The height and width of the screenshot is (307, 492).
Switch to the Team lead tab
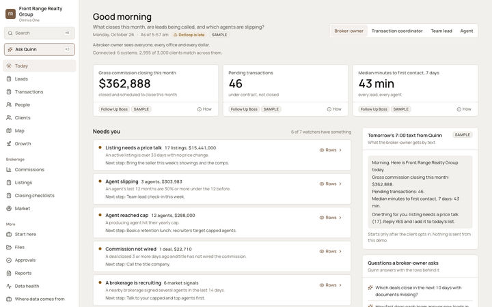point(441,31)
